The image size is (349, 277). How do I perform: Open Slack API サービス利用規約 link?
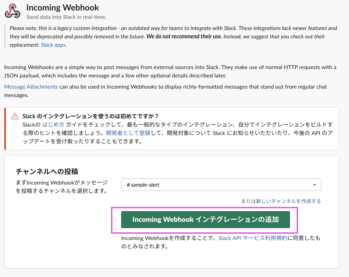[253, 238]
